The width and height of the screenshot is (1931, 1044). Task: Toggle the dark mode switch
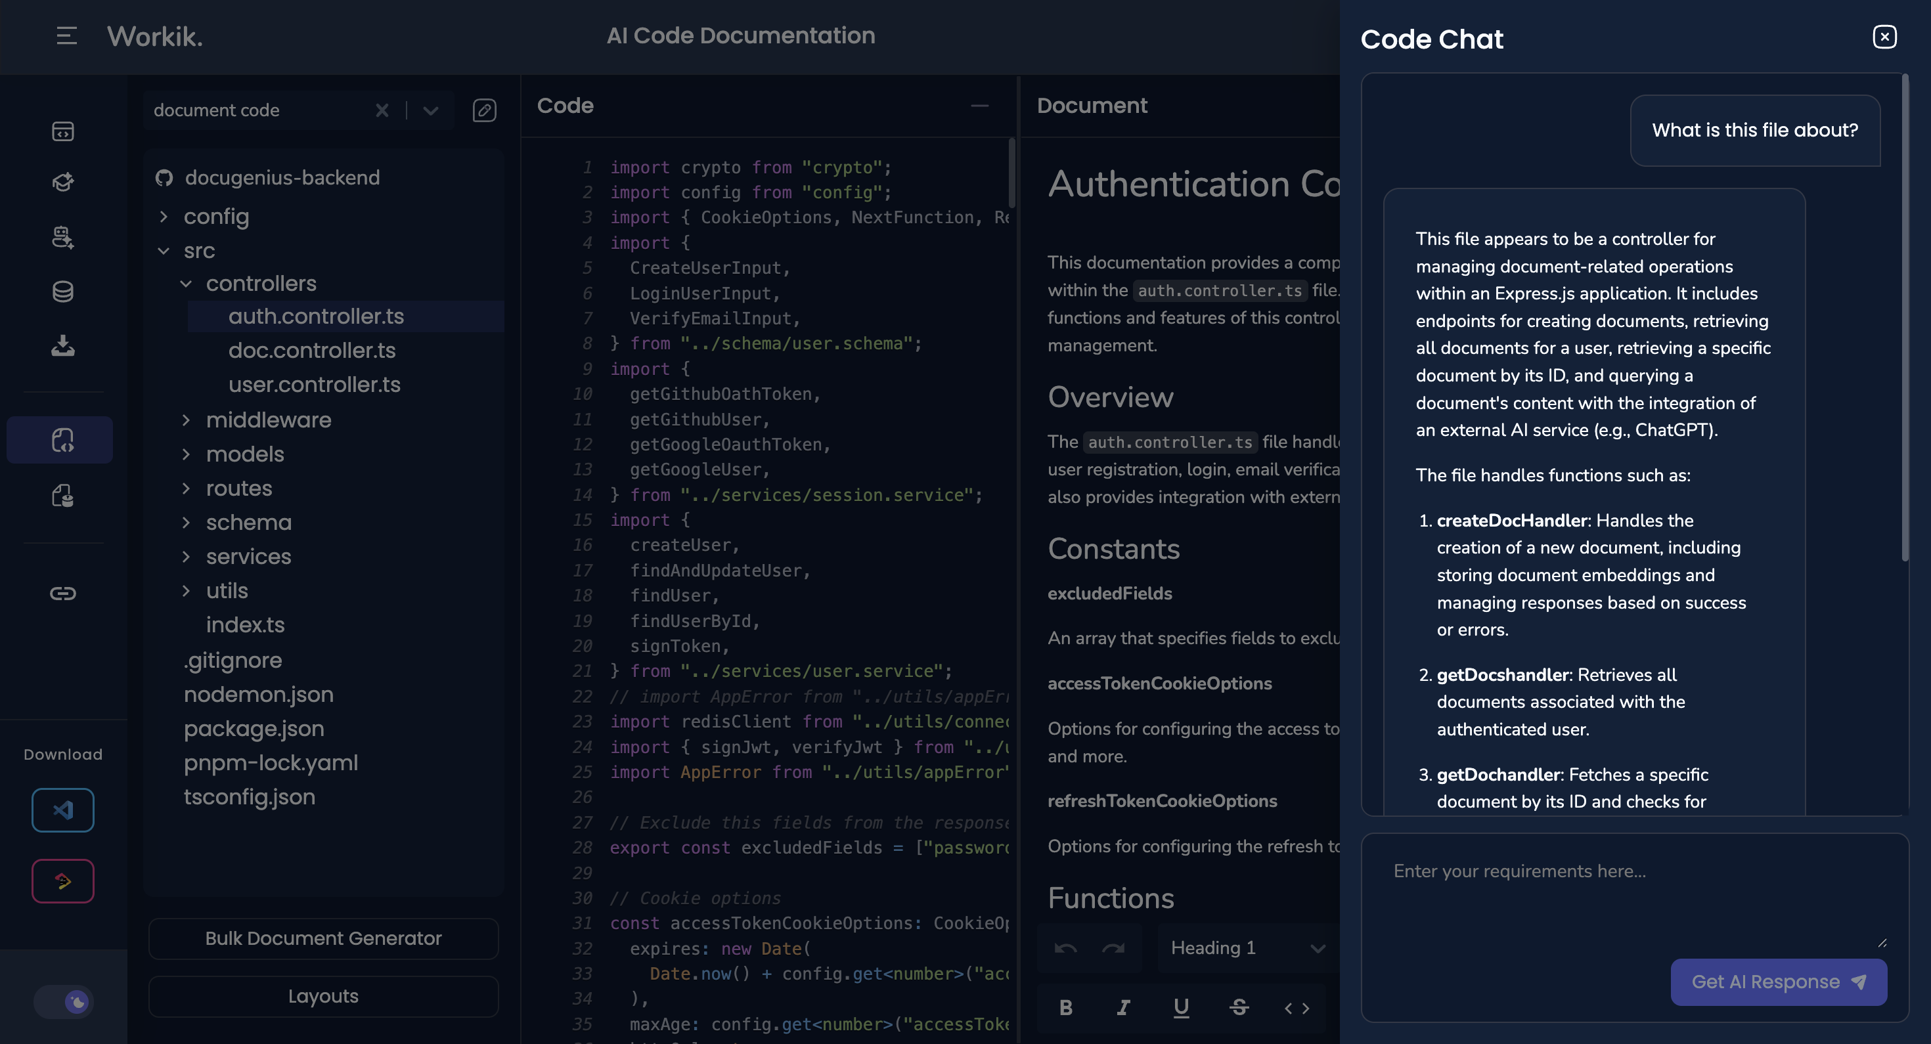[64, 1001]
